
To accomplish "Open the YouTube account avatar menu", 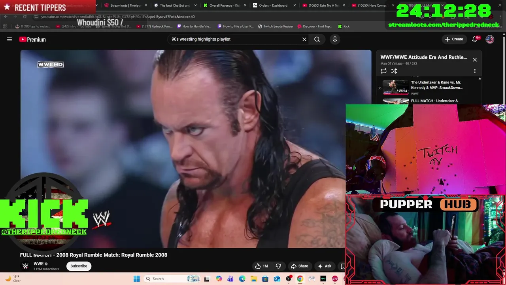I will pos(490,39).
